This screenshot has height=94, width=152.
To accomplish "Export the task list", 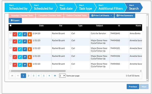I will [15, 20].
